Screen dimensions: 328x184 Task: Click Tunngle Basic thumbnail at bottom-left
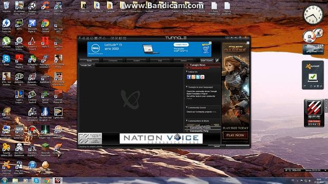pos(90,139)
